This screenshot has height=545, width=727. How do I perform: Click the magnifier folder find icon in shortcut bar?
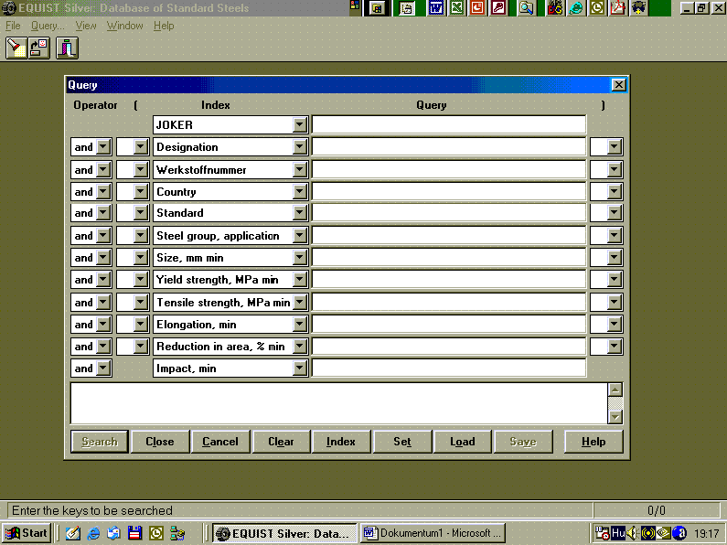point(526,8)
